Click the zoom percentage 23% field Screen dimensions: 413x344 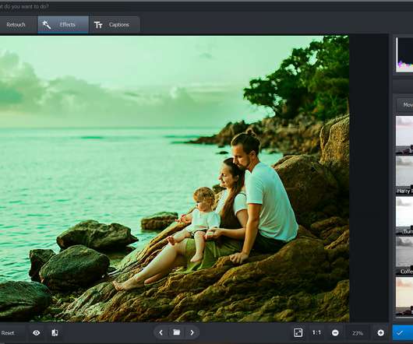(x=358, y=333)
